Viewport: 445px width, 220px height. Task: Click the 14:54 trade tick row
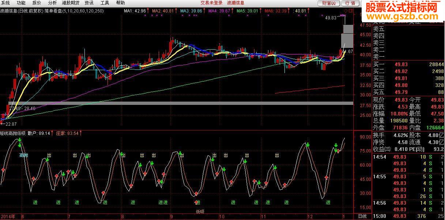[x=408, y=157]
